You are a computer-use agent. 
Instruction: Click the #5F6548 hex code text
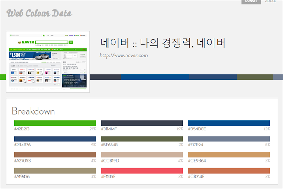point(109,145)
